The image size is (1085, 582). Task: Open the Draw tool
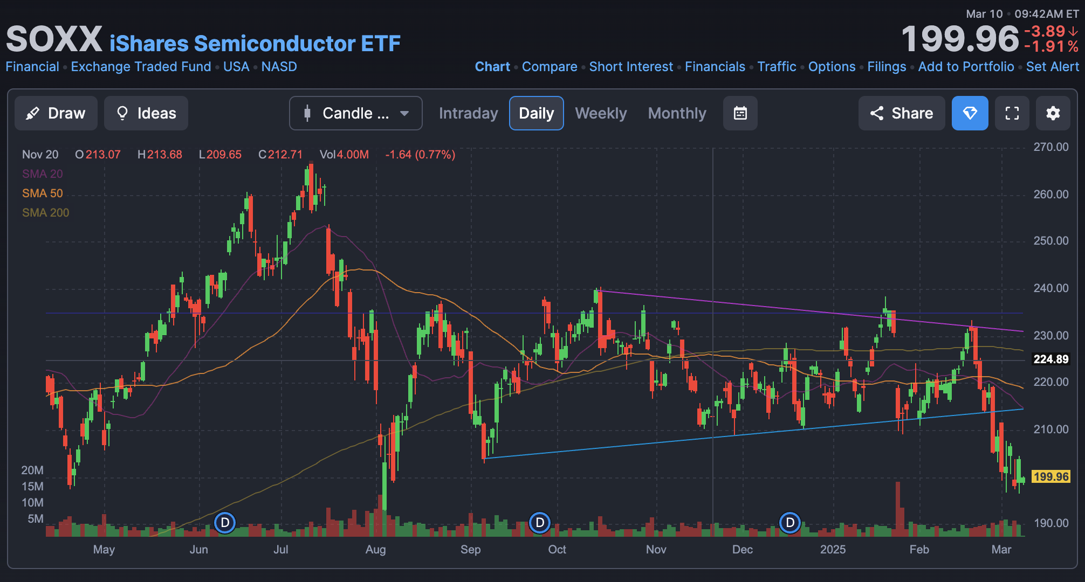click(56, 113)
